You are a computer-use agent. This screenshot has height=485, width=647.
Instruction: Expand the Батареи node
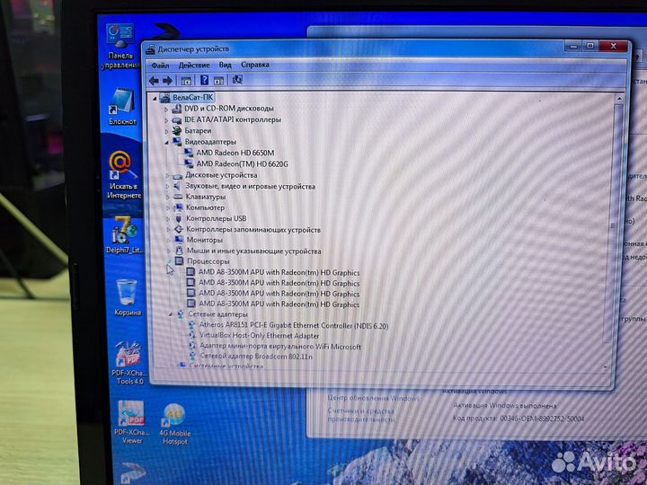167,131
